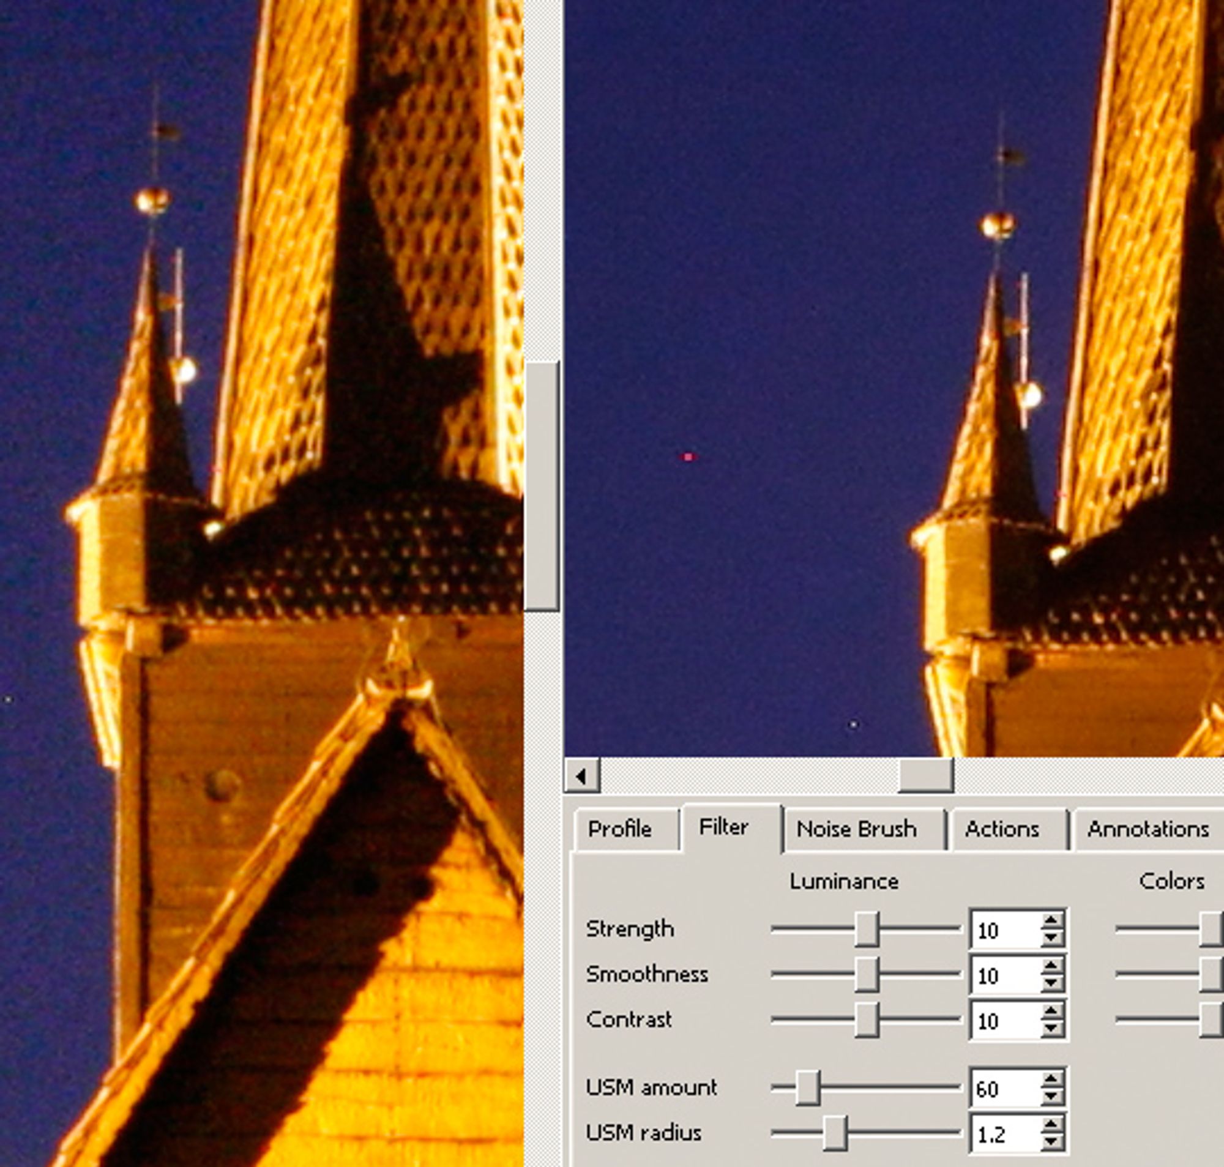Image resolution: width=1224 pixels, height=1167 pixels.
Task: Click the horizontal scrollbar left arrow
Action: (582, 776)
